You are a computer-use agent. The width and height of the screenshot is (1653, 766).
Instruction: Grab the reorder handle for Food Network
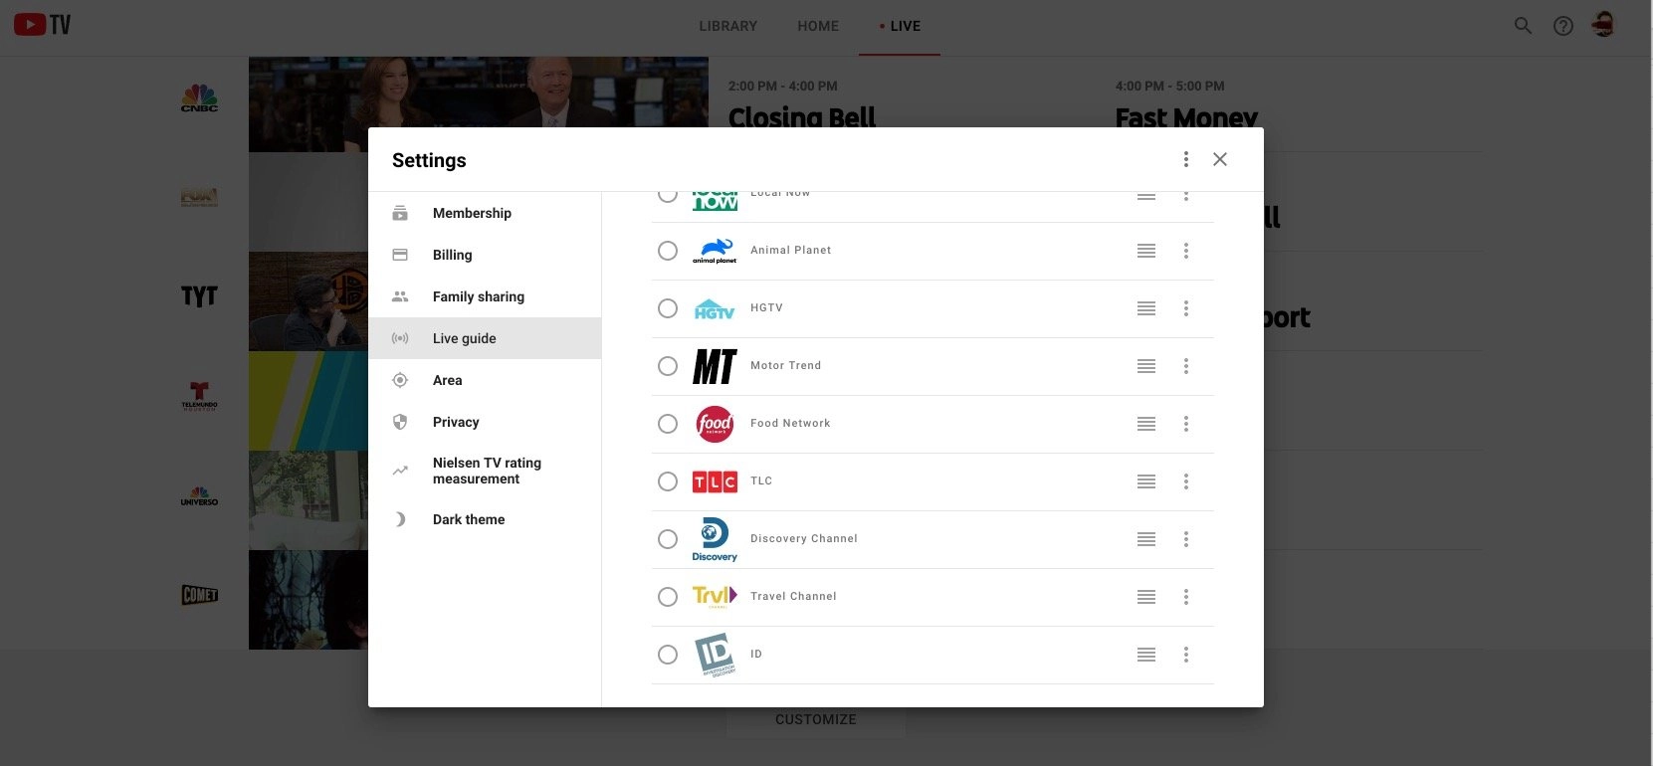(x=1146, y=424)
